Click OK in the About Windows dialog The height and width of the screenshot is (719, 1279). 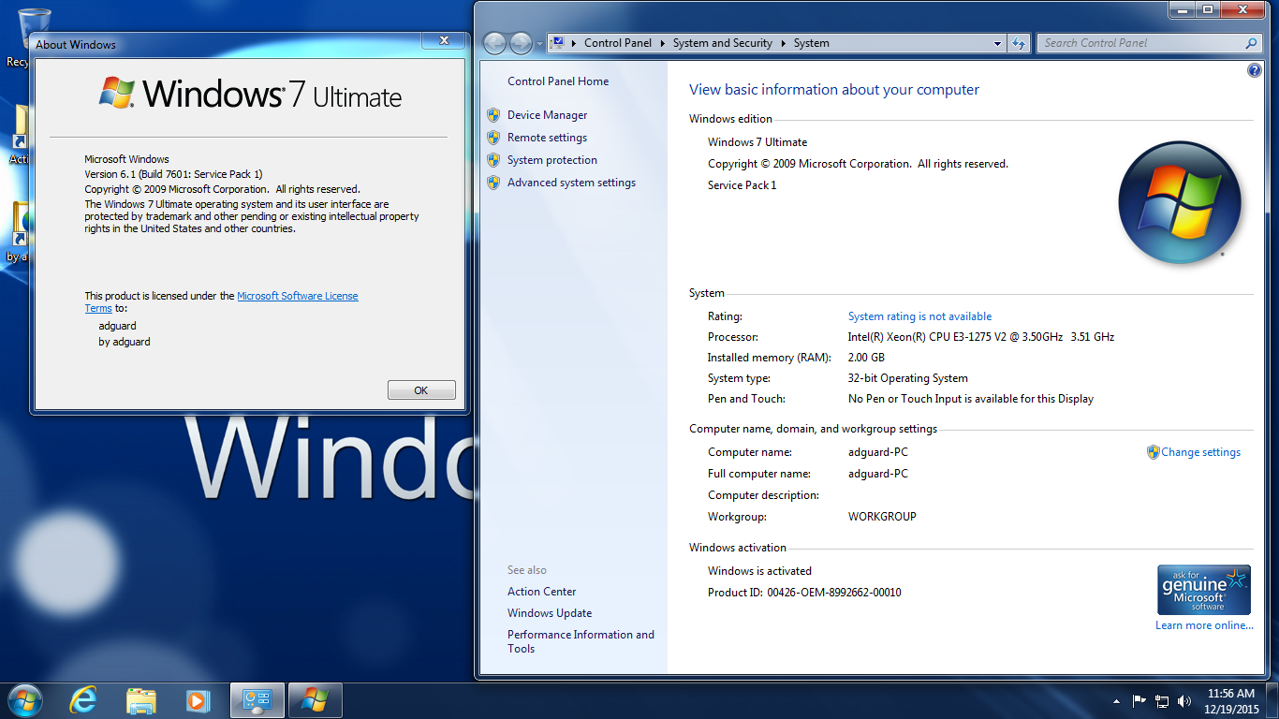coord(421,390)
